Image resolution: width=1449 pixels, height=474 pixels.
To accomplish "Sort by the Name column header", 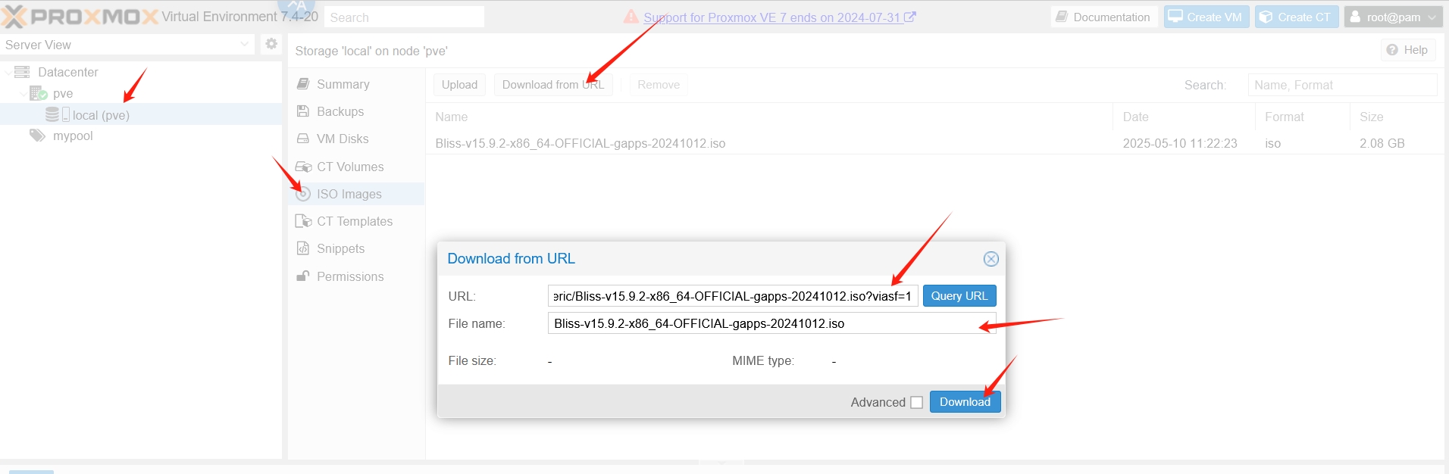I will tap(769, 117).
